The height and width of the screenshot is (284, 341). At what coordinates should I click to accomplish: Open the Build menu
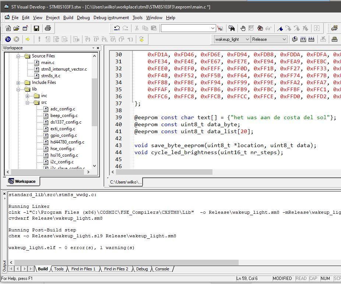click(68, 18)
